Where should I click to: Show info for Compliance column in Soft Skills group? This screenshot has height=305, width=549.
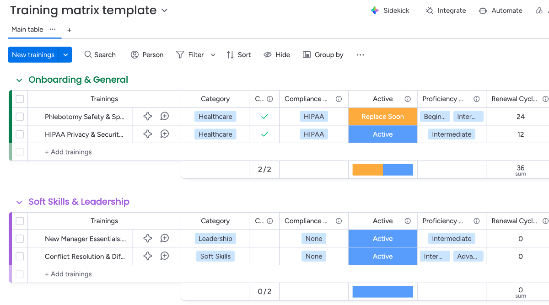[339, 221]
